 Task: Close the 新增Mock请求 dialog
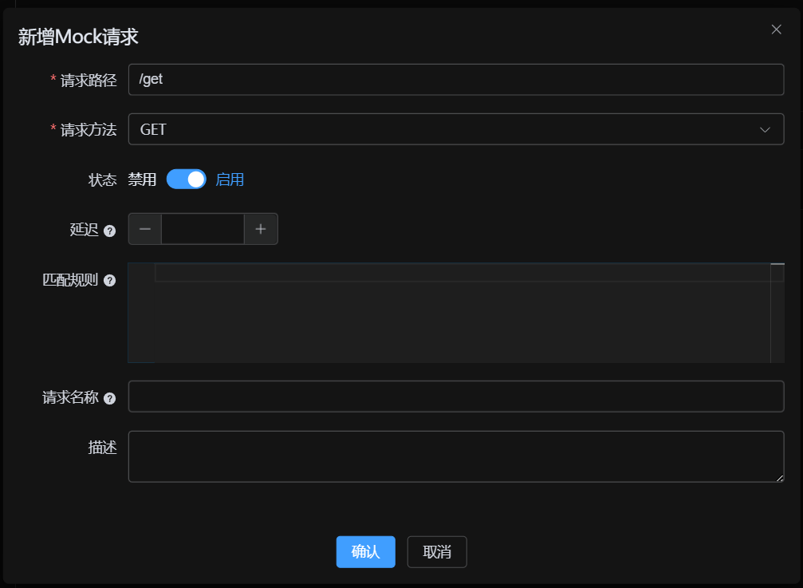tap(776, 30)
